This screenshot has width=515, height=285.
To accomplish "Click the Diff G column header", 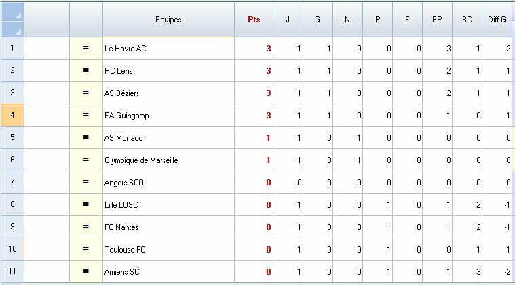I will point(497,20).
